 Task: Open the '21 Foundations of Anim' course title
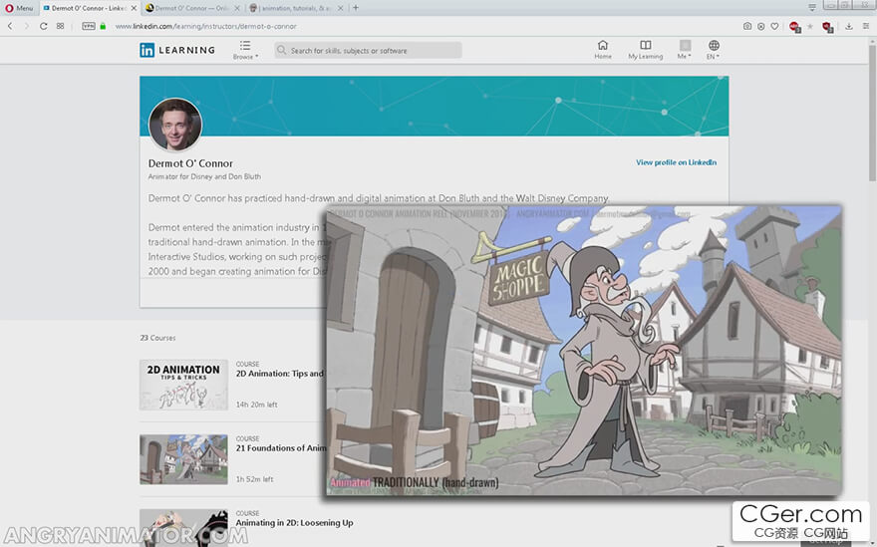(281, 448)
